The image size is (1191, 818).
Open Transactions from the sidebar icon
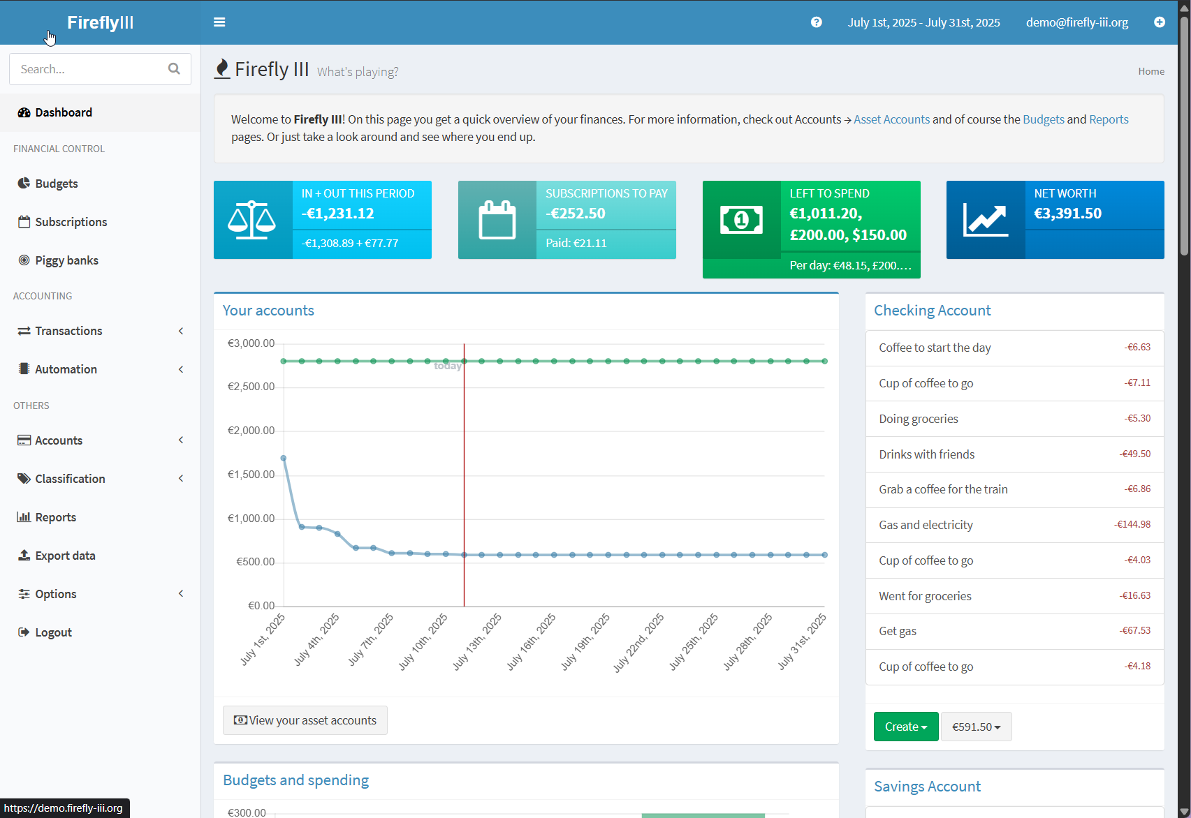(x=24, y=331)
